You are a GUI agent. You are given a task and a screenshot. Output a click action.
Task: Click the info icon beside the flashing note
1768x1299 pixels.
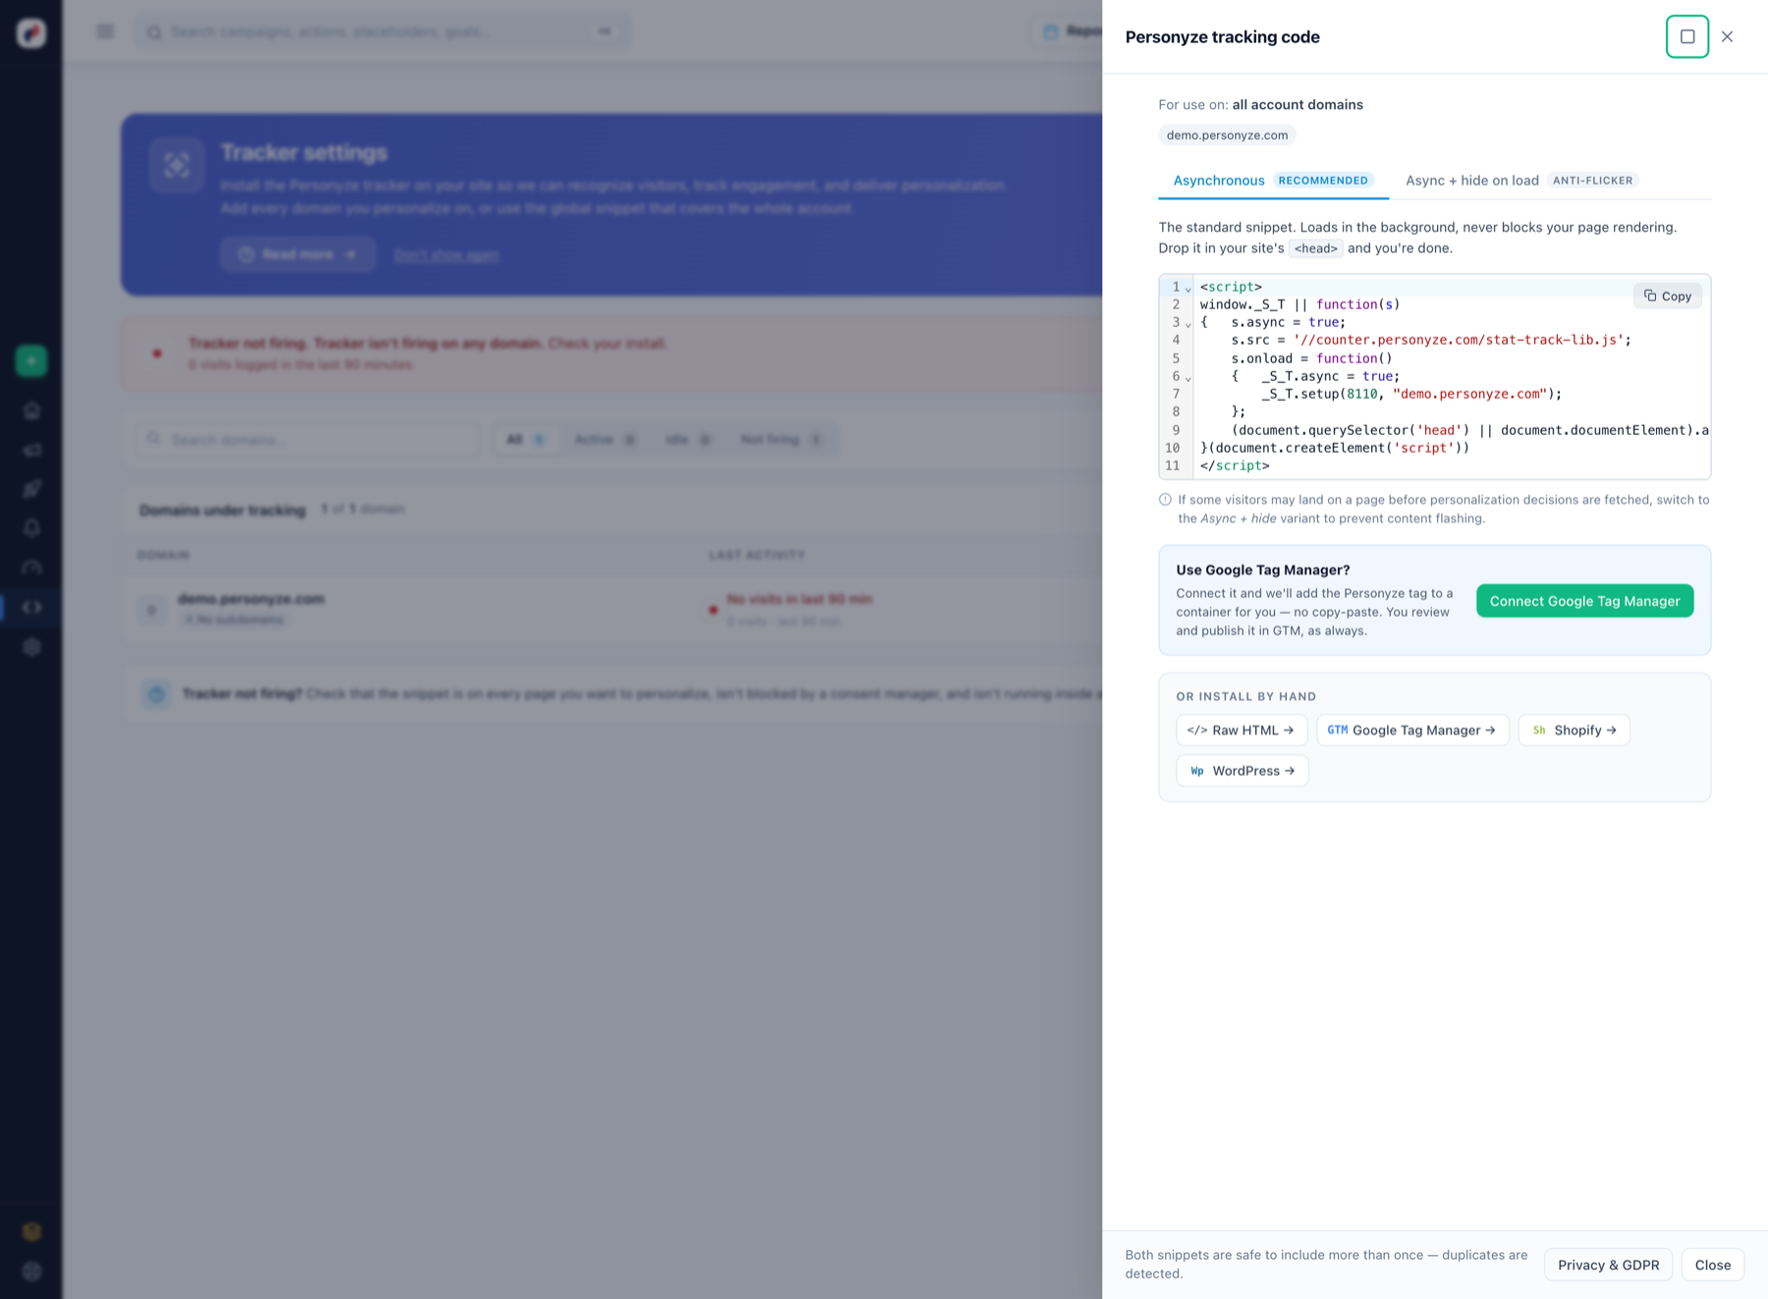point(1165,500)
